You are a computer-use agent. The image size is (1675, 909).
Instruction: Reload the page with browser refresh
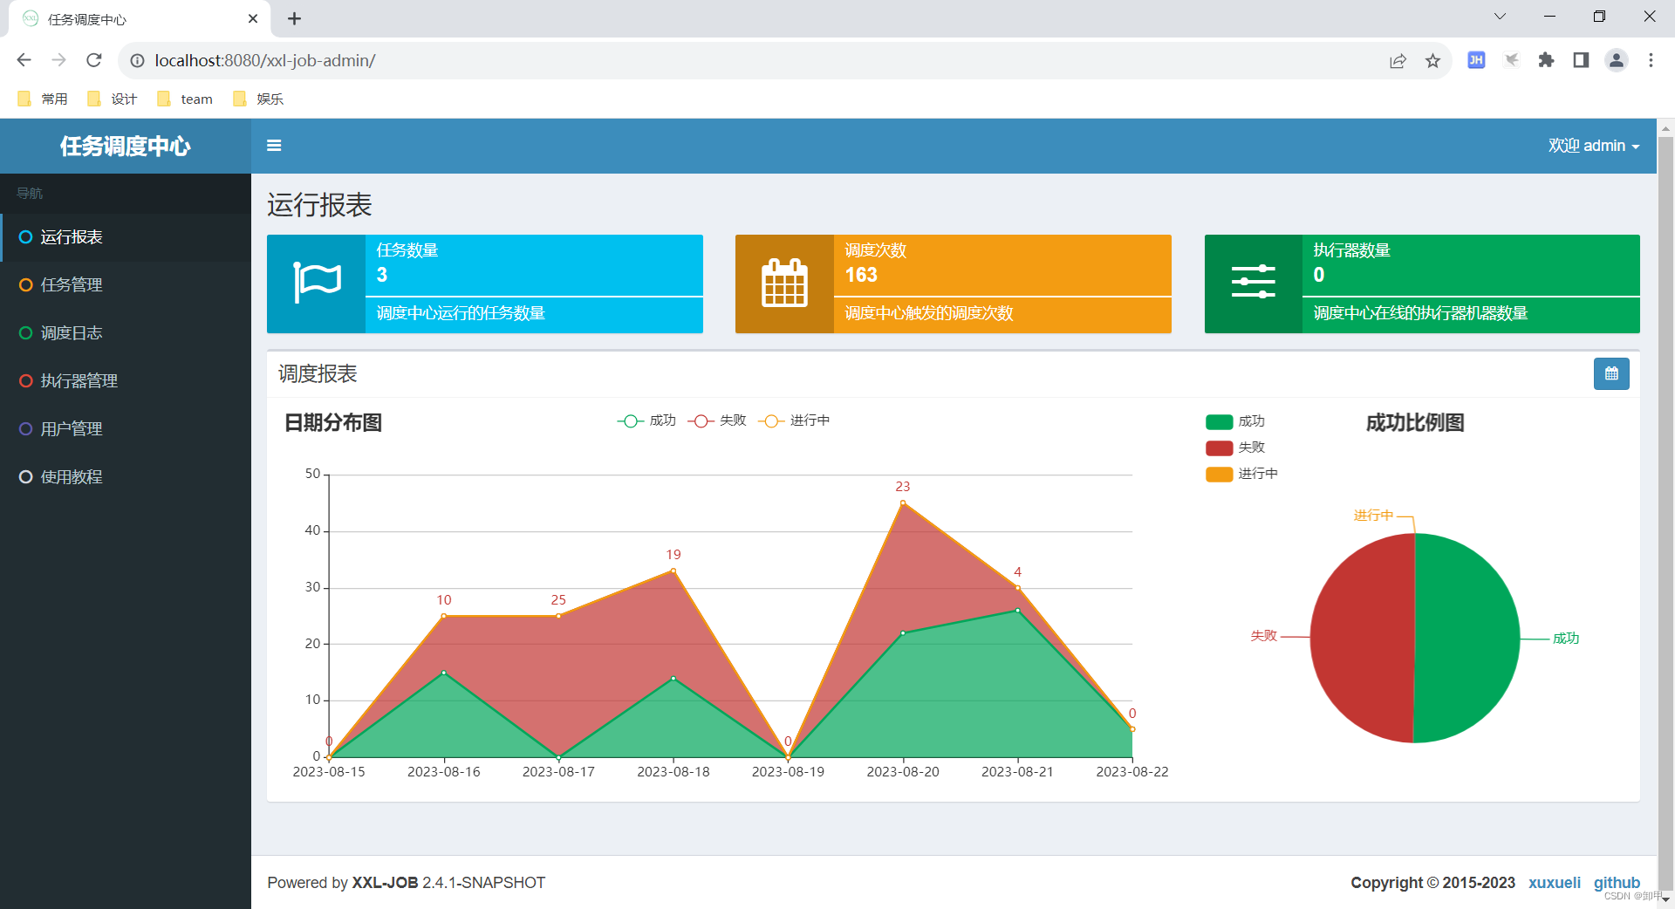coord(94,60)
